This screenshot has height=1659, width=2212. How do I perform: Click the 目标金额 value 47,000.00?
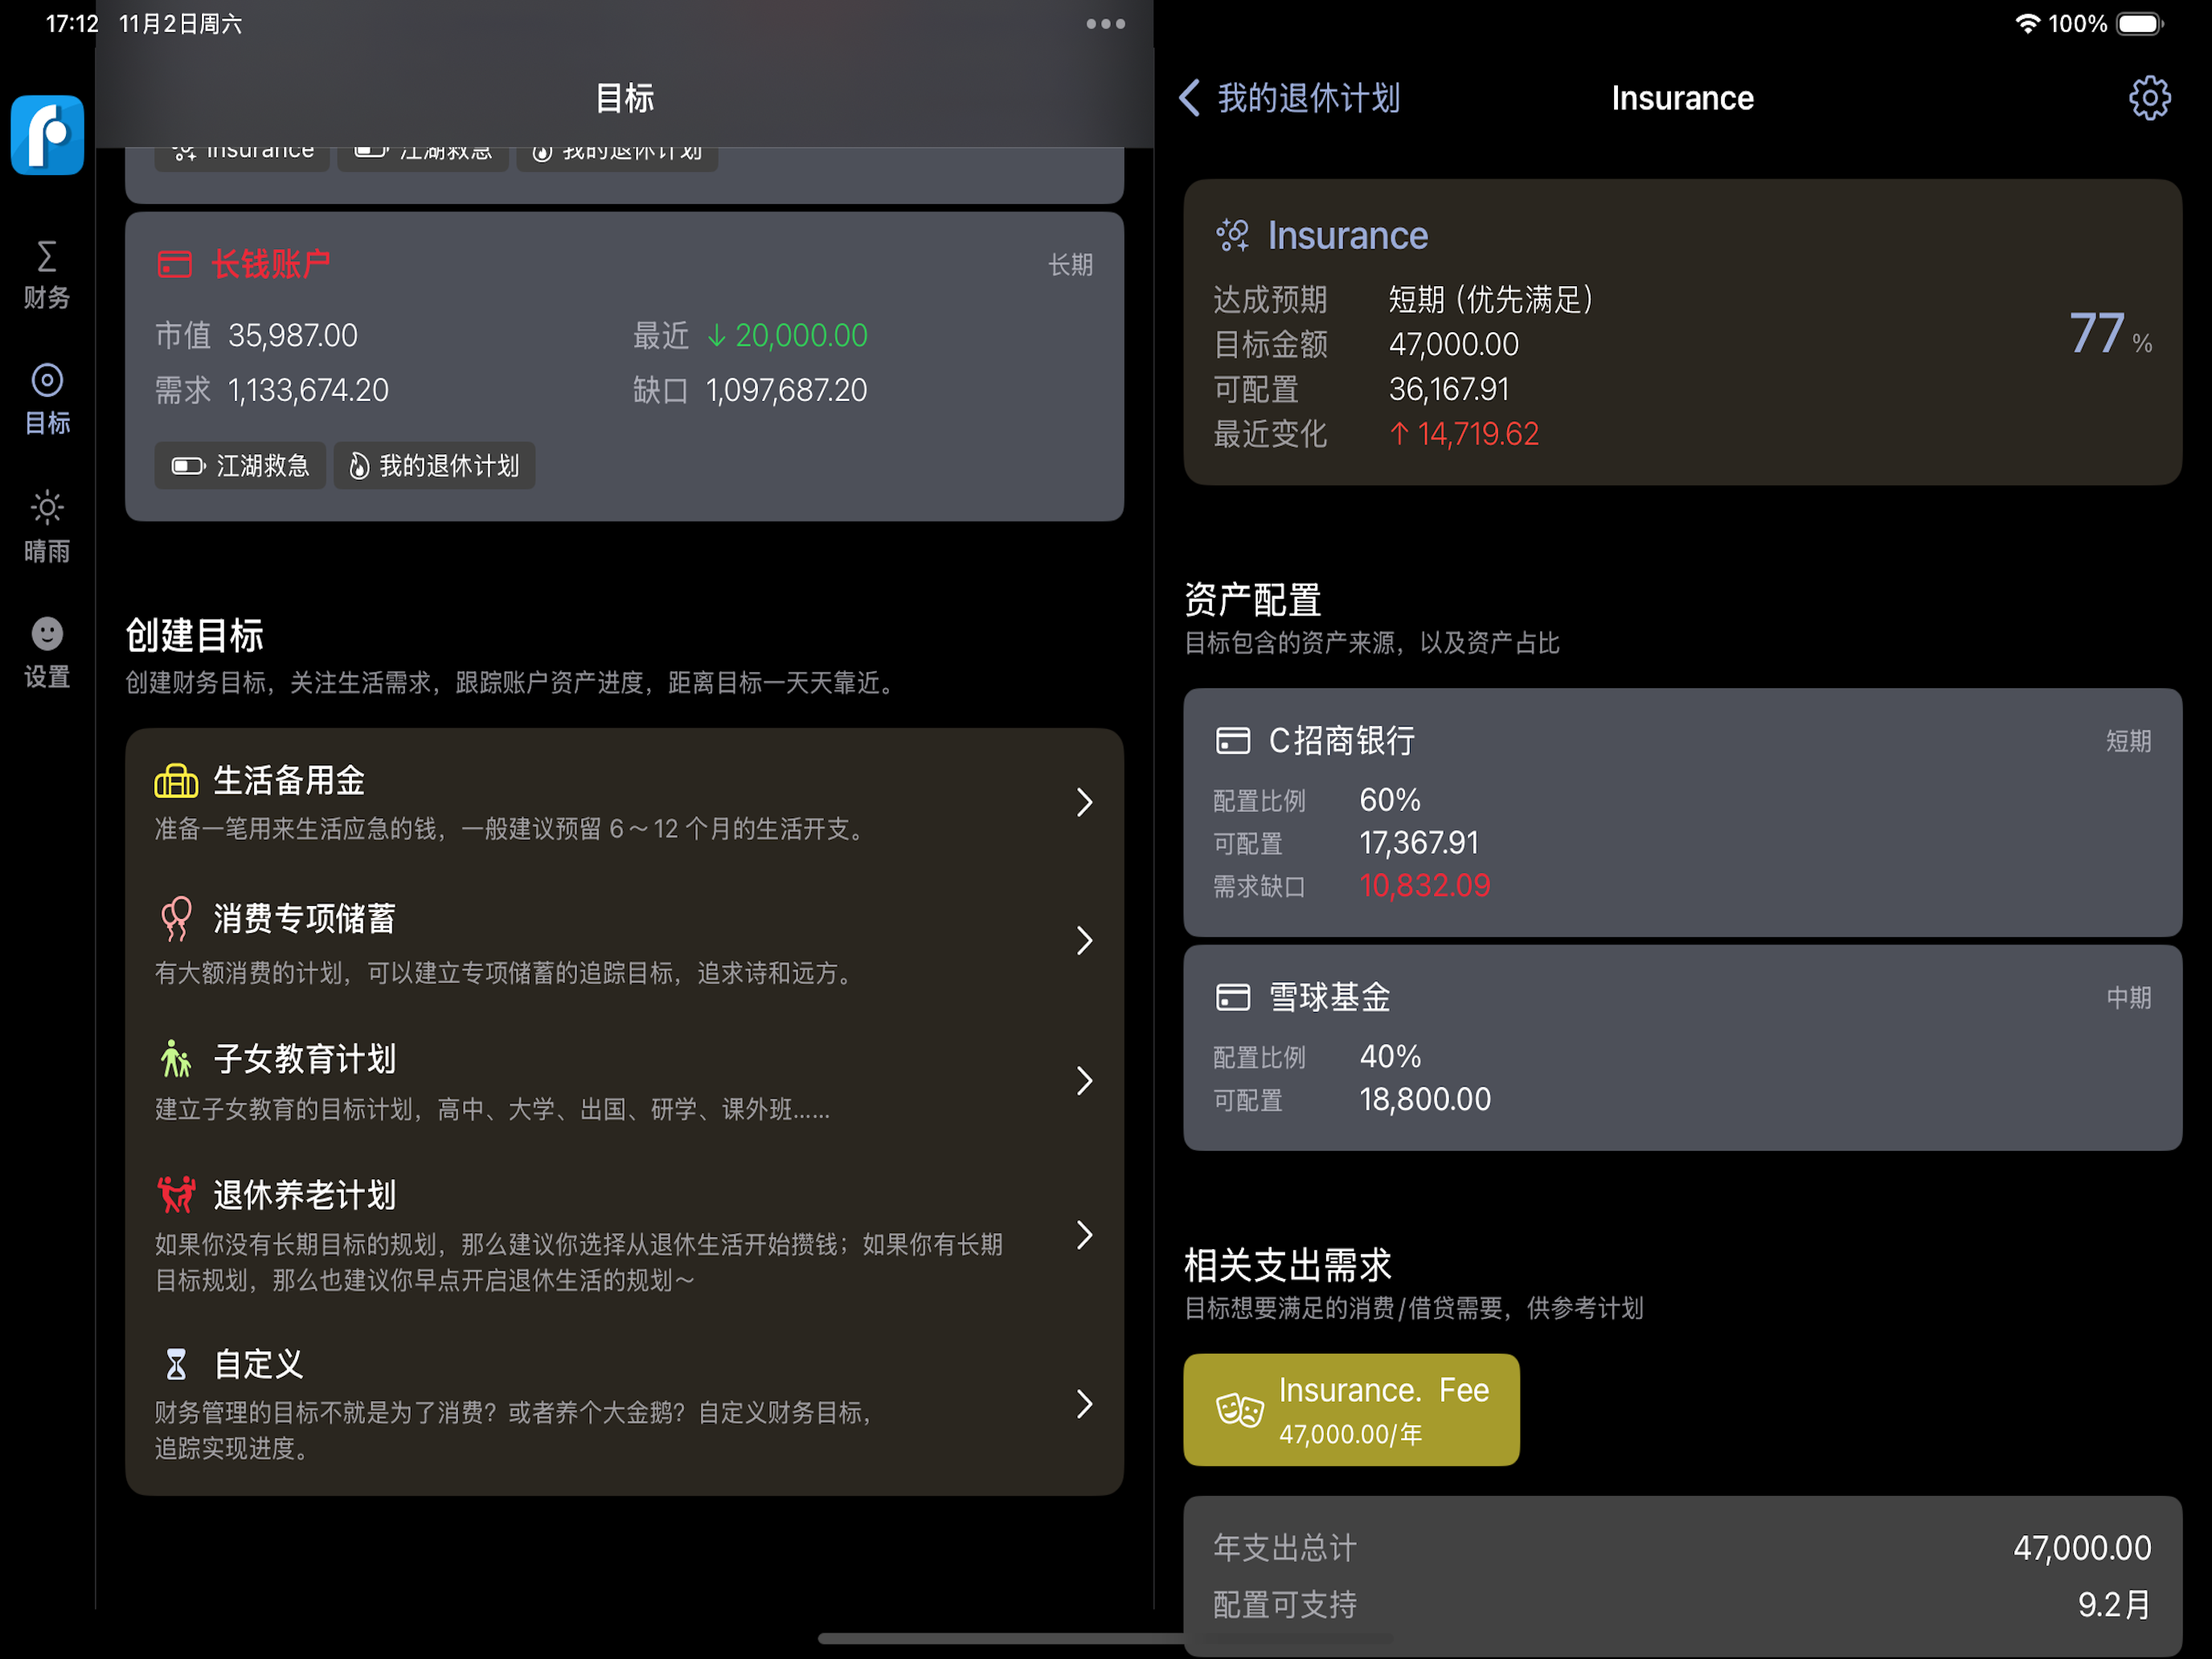[x=1453, y=345]
